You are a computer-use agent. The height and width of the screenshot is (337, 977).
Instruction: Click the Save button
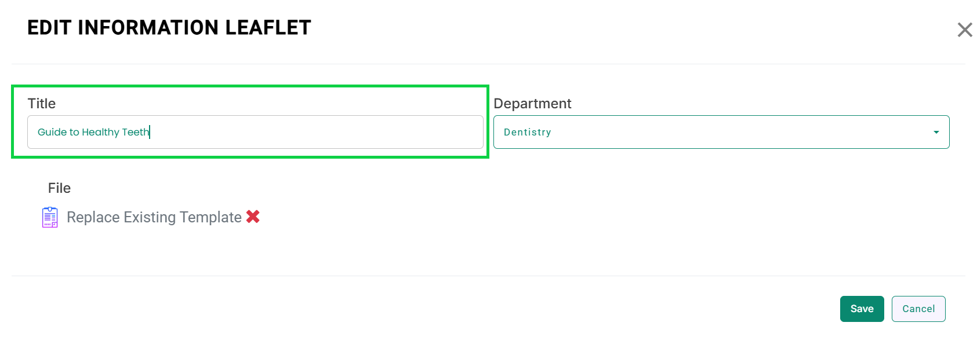(x=862, y=309)
